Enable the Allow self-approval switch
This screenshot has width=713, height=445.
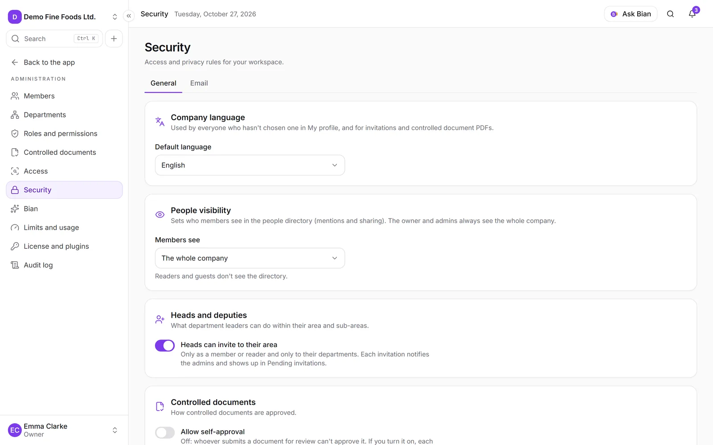tap(165, 433)
